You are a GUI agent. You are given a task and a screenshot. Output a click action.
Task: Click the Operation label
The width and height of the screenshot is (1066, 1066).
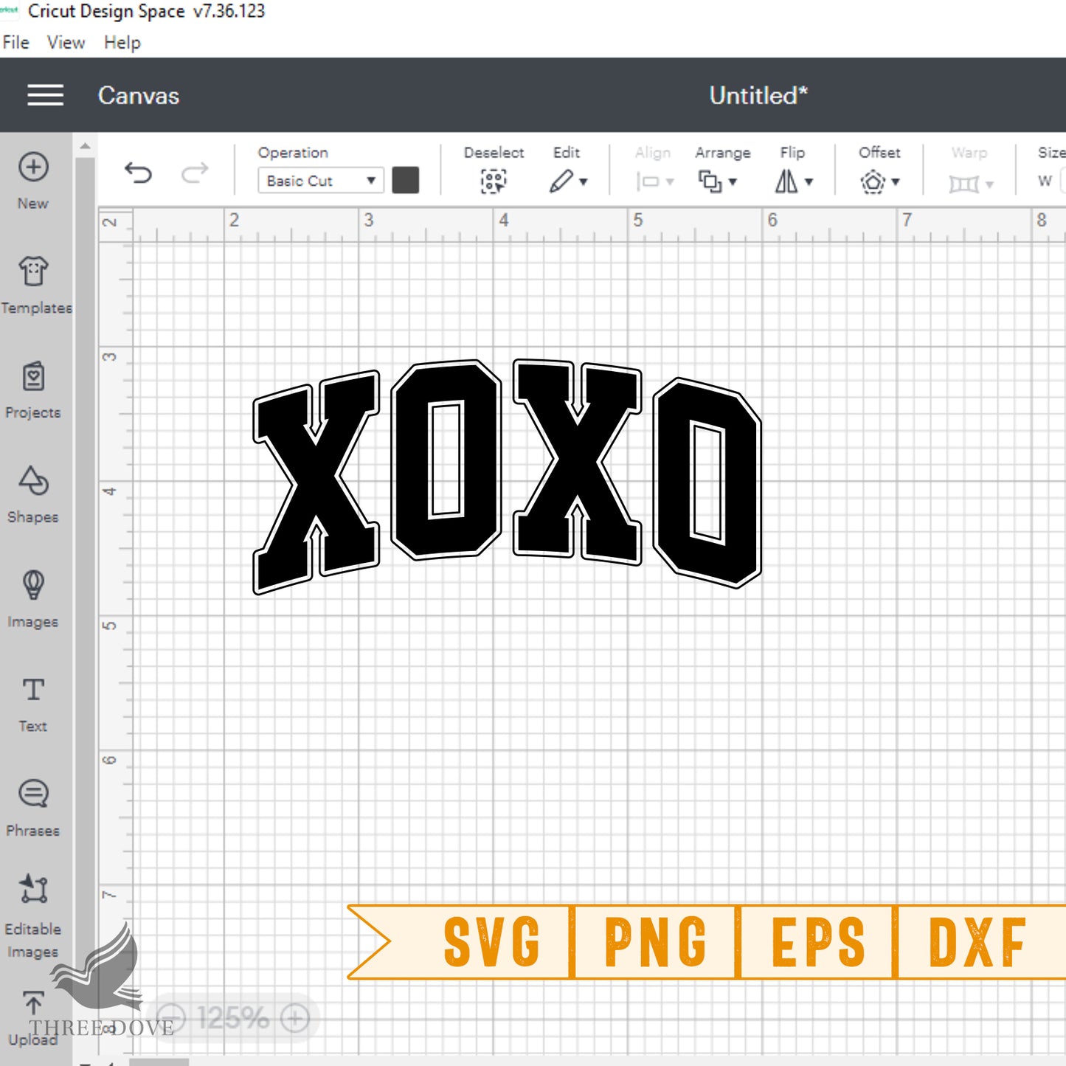tap(293, 153)
